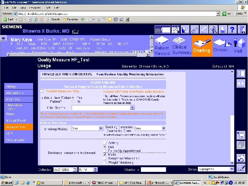Select Yes for Heart Failure Patient
This screenshot has height=186, width=248.
(x=73, y=97)
